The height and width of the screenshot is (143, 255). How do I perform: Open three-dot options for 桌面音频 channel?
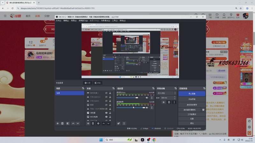coord(152,107)
